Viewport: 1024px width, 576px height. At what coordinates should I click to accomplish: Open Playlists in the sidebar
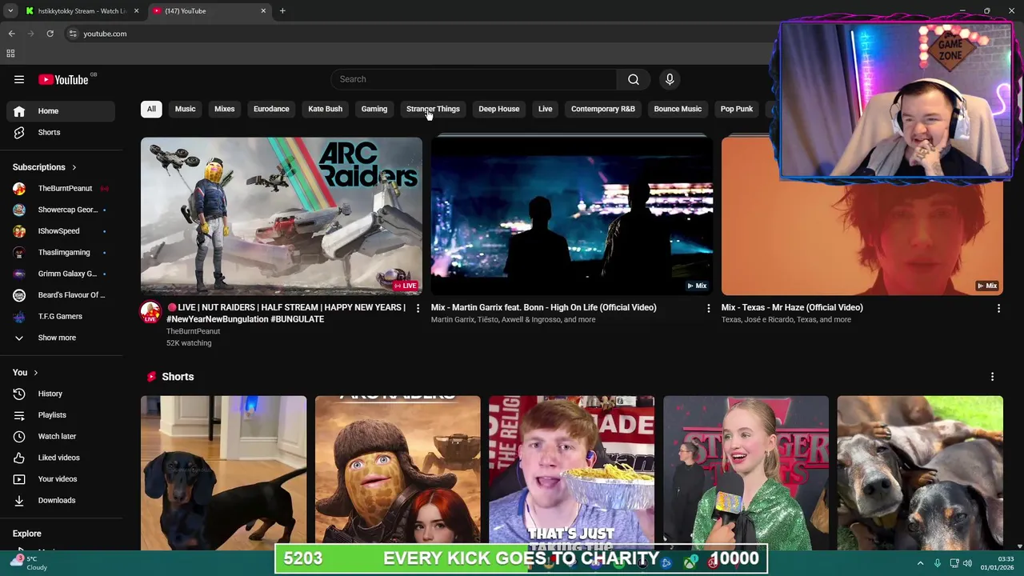coord(61,415)
